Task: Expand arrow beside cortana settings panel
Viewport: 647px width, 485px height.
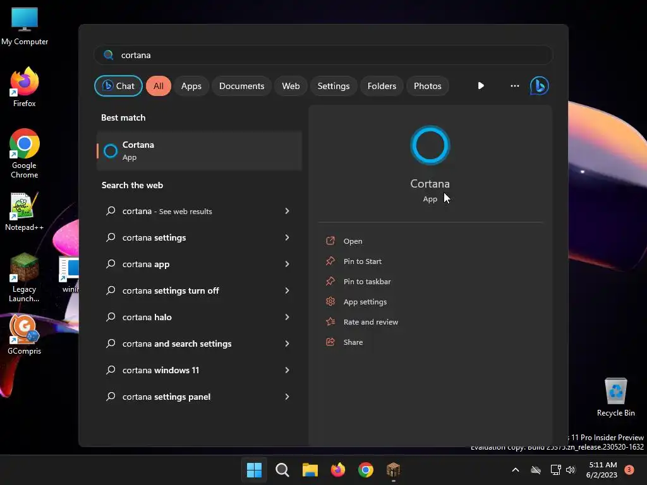Action: (287, 397)
